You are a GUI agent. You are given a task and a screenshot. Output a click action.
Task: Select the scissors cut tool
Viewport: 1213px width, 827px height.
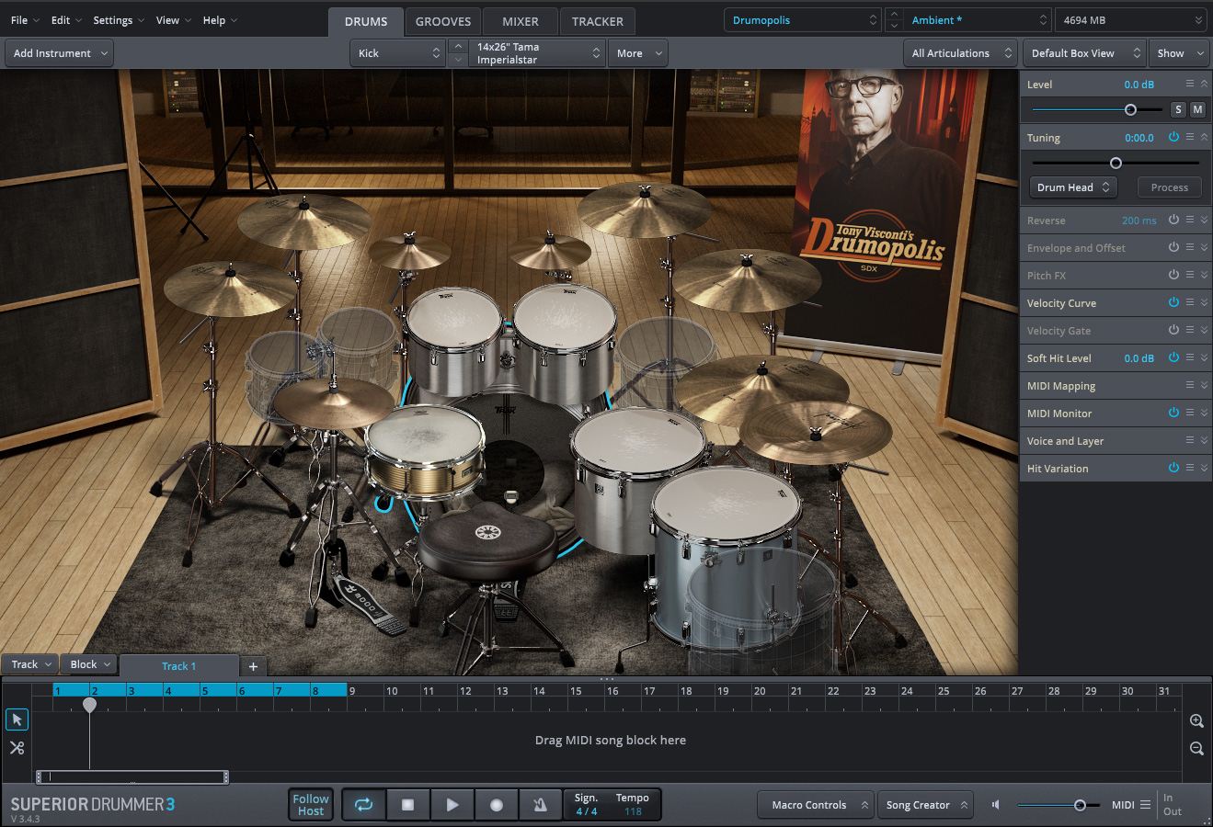tap(17, 748)
